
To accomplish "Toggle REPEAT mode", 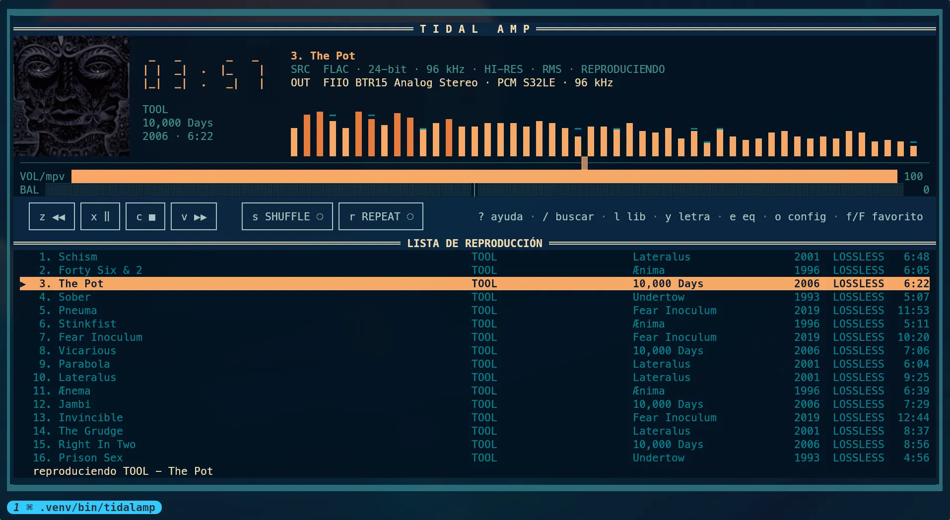I will (x=381, y=216).
